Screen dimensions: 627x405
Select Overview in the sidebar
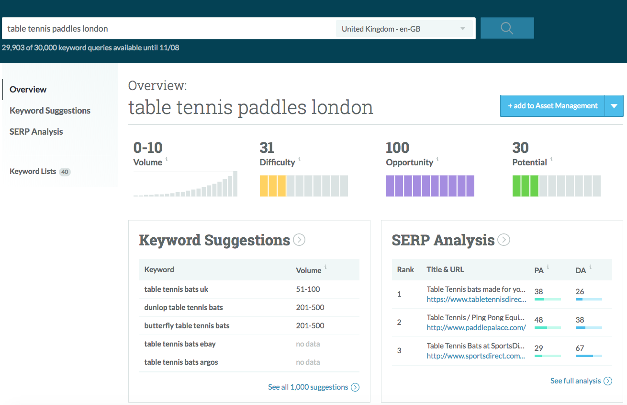click(x=28, y=90)
